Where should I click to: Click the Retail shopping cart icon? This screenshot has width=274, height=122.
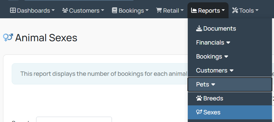[159, 10]
